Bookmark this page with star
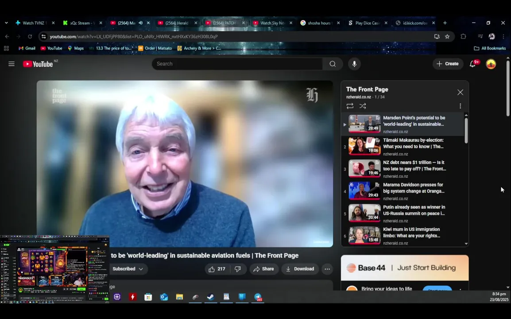Image resolution: width=511 pixels, height=319 pixels. (447, 36)
